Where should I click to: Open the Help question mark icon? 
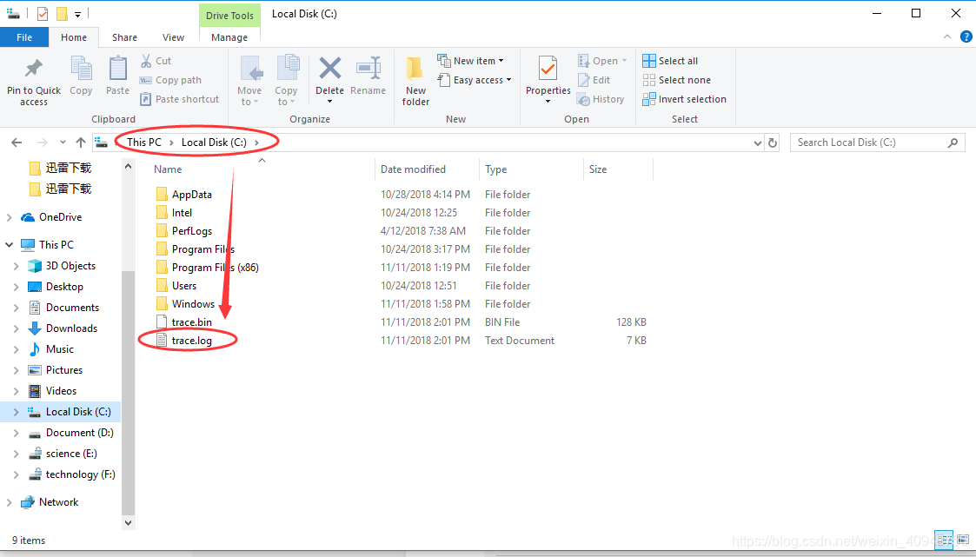point(966,36)
